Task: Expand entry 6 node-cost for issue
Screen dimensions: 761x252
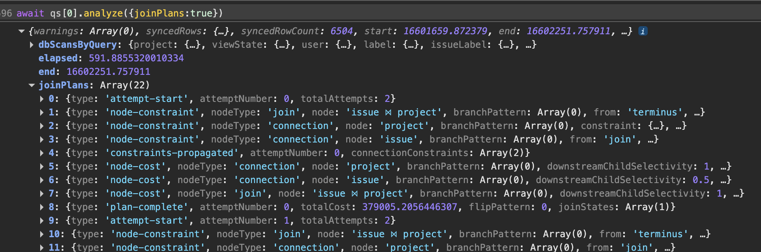Action: point(42,180)
